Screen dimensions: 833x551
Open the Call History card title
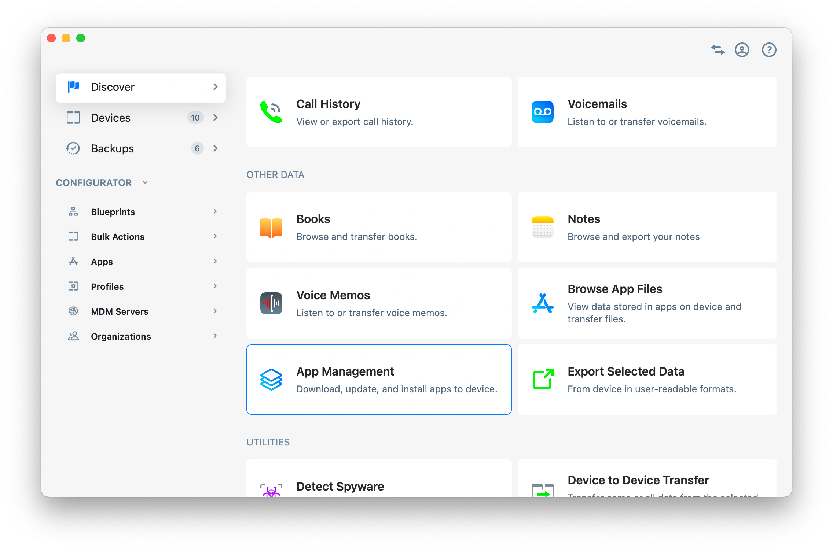click(328, 104)
